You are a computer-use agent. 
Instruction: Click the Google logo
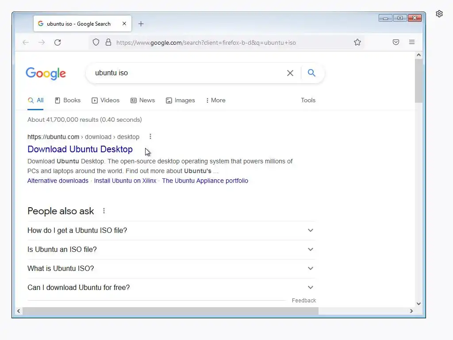click(46, 73)
